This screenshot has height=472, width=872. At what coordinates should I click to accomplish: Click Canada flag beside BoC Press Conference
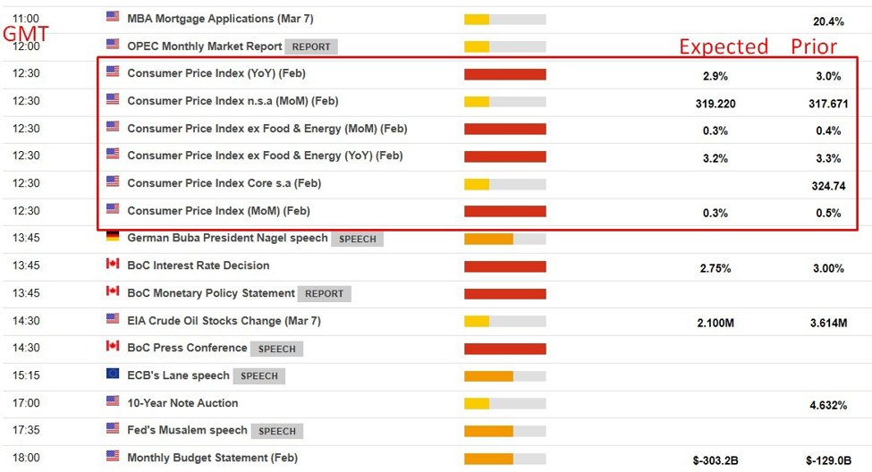click(113, 346)
